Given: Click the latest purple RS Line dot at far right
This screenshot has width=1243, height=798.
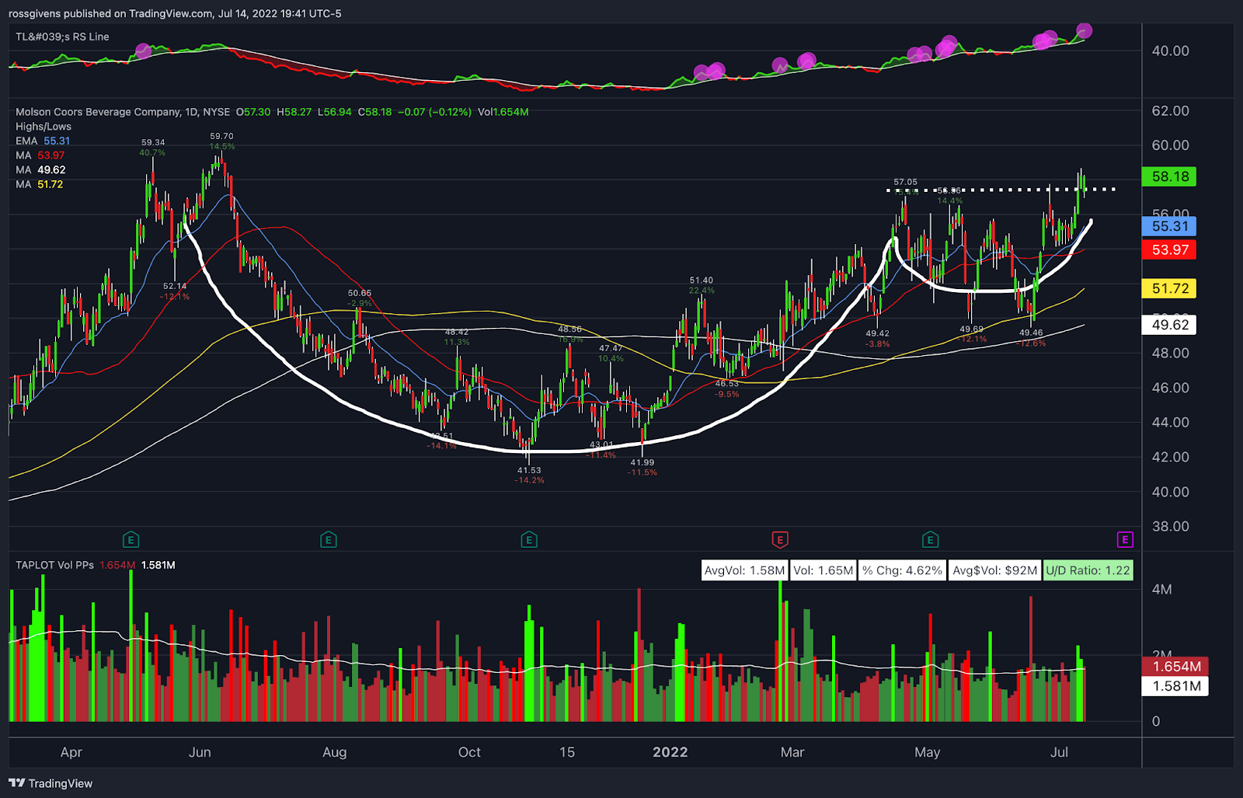Looking at the screenshot, I should (x=1085, y=31).
